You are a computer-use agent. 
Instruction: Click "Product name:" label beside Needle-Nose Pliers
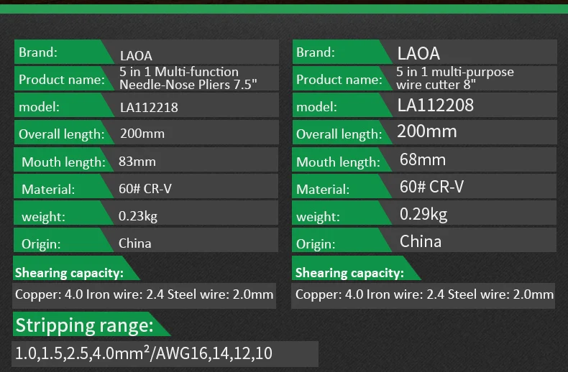click(62, 80)
